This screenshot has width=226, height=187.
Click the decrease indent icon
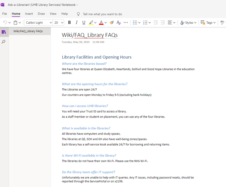155,23
